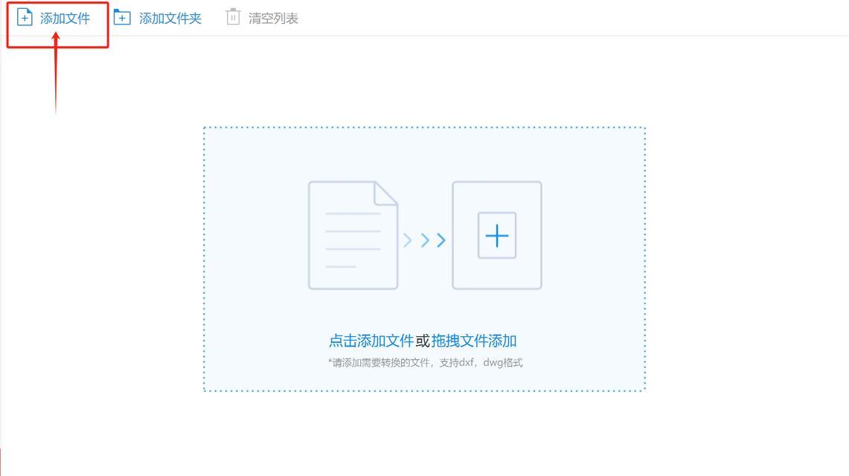Viewport: 849px width, 476px height.
Task: Click the blue plus sign in the square
Action: pos(497,236)
